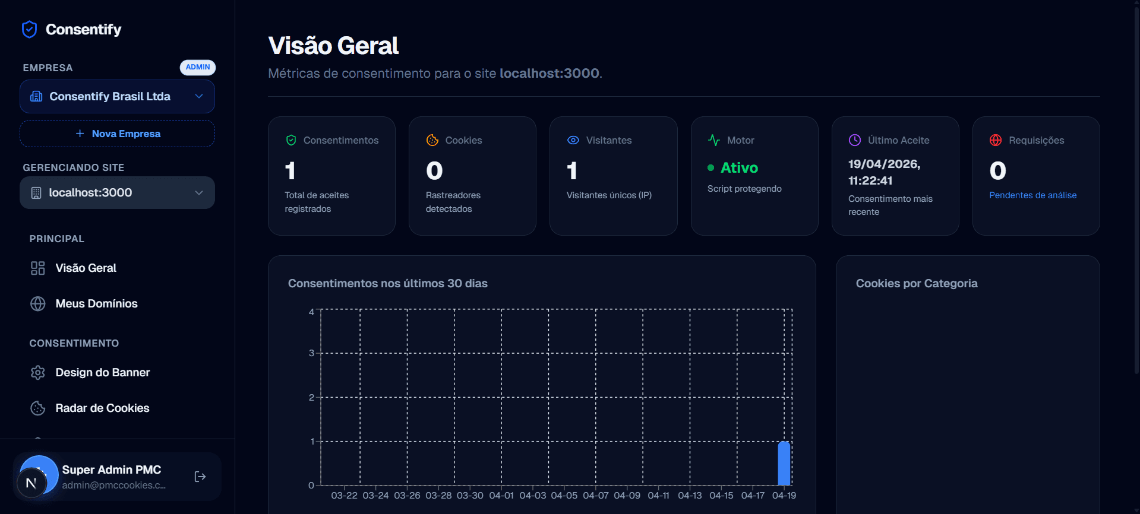
Task: Click the Motor activity pulse icon
Action: (714, 140)
